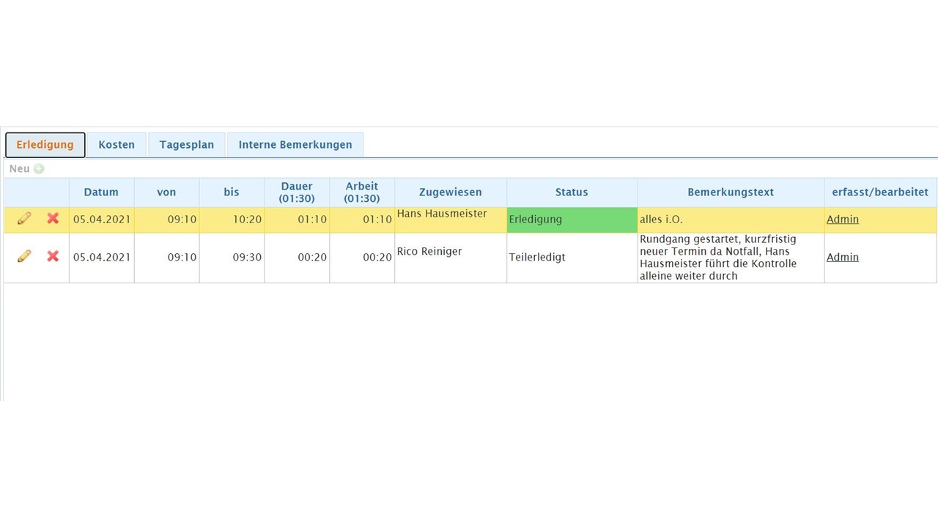Click the green plus icon next to Neu
The height and width of the screenshot is (527, 938).
point(39,169)
